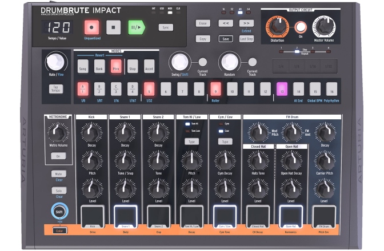Click the Stop transport button
384x251 pixels.
point(113,27)
